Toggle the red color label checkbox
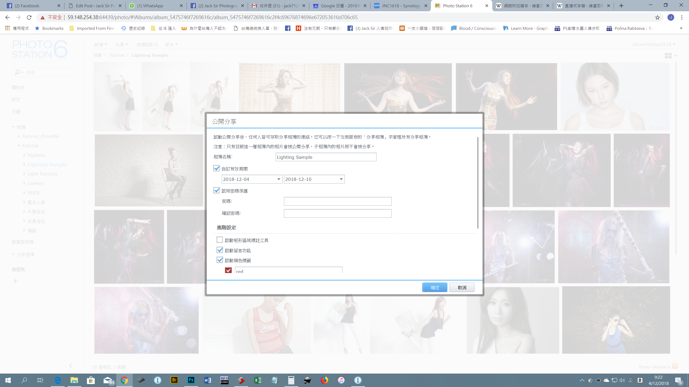Image resolution: width=689 pixels, height=387 pixels. coord(228,270)
